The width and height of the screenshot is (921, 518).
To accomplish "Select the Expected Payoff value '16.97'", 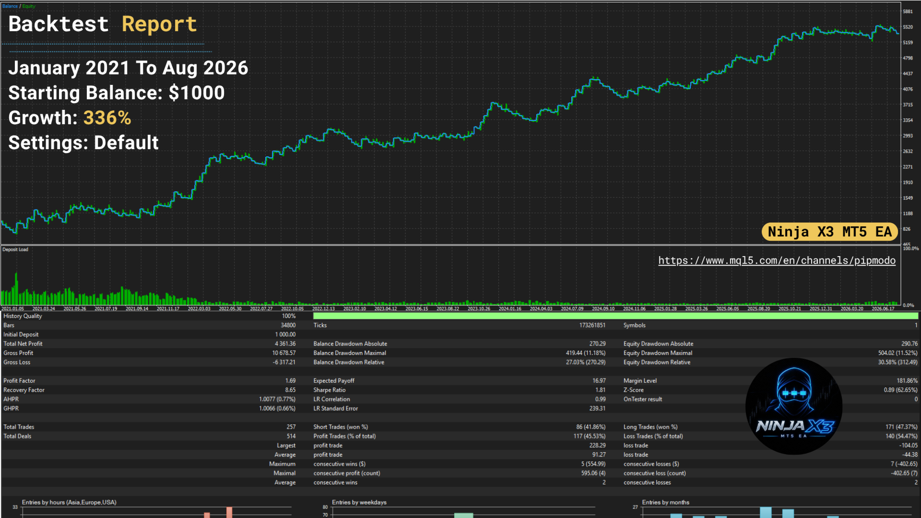I will coord(599,381).
